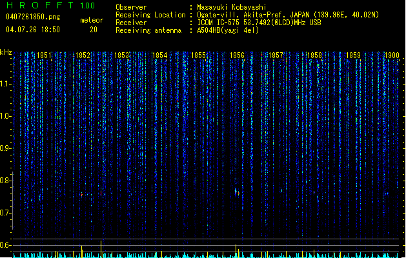The width and height of the screenshot is (406, 258).
Task: Click the kHz axis unit label
Action: coord(6,52)
